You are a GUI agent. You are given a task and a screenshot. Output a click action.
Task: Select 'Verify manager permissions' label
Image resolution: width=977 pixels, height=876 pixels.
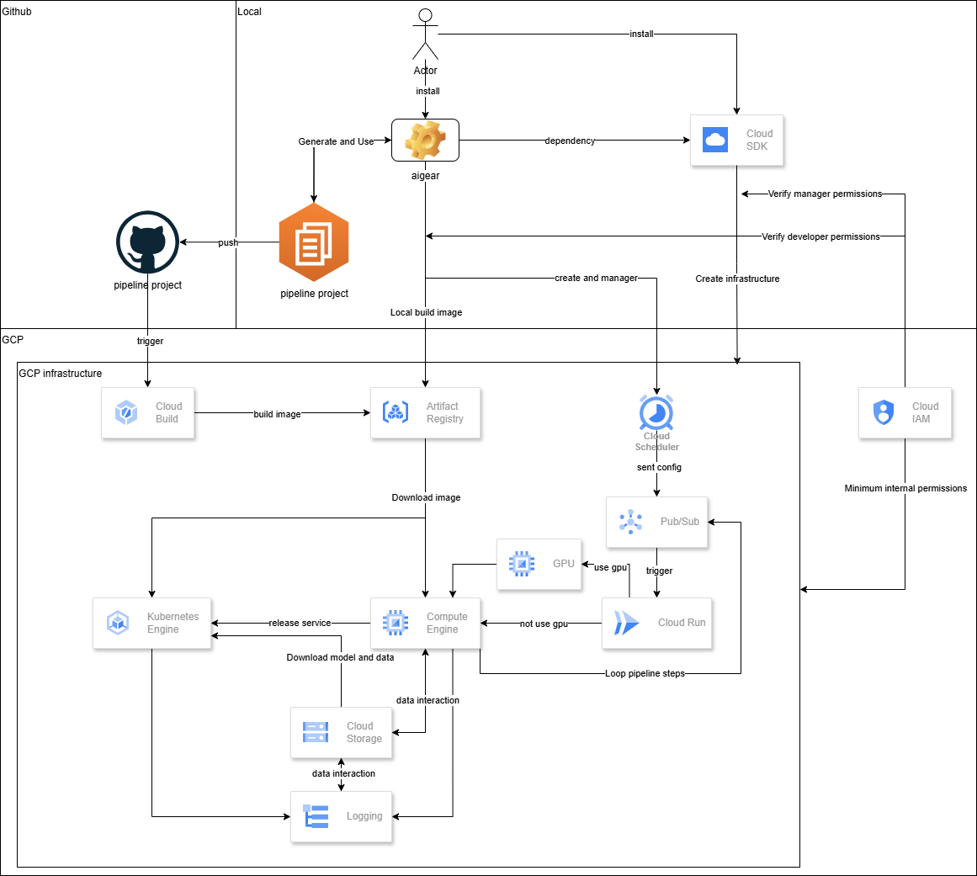825,194
